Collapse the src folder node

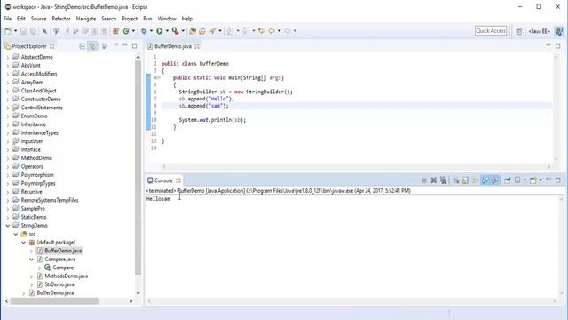[16, 234]
